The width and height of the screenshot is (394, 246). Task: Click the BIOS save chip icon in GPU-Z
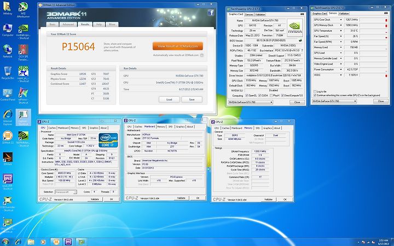coord(300,40)
